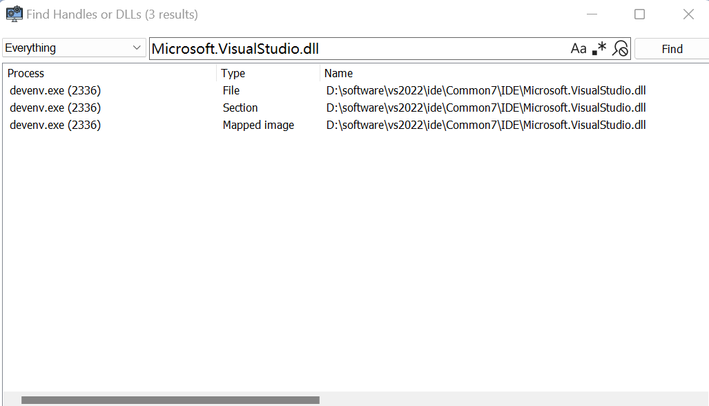The width and height of the screenshot is (709, 406).
Task: Click the horizontal scrollbar thumb
Action: pyautogui.click(x=170, y=400)
